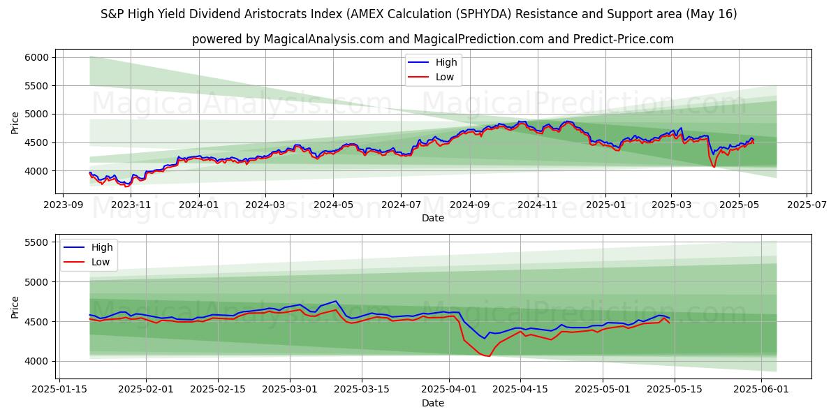Click the 2024-01 date tick label
The image size is (838, 419).
(198, 205)
